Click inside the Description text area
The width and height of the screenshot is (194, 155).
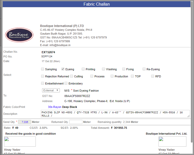click(115, 114)
